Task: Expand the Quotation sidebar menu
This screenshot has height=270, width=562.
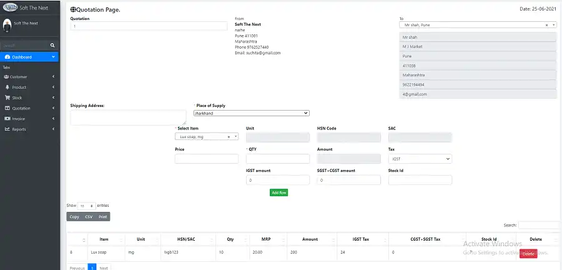Action: tap(30, 108)
